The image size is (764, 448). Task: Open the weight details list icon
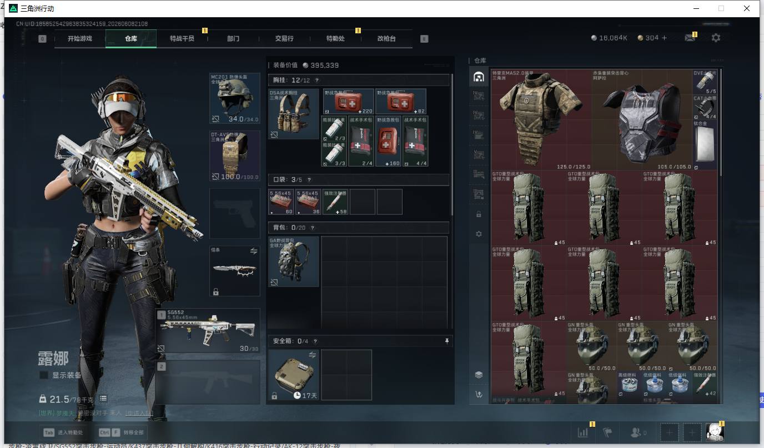103,399
